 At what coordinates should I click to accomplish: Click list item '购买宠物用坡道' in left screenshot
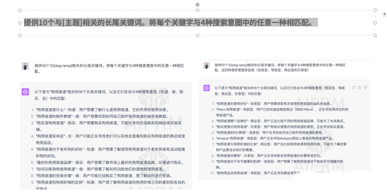108,126
